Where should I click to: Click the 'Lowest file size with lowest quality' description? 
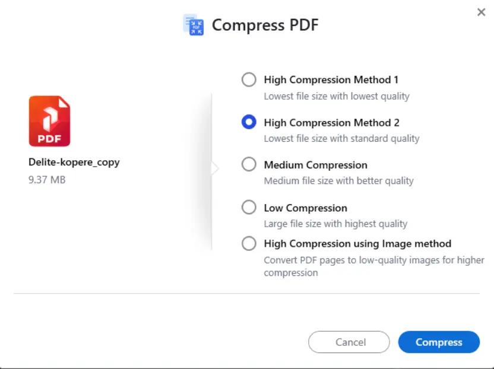pyautogui.click(x=337, y=96)
